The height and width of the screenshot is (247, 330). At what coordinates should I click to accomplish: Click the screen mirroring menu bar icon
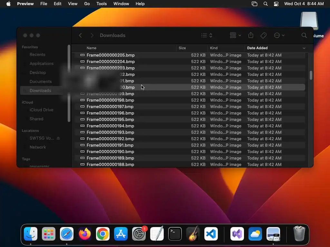[255, 4]
